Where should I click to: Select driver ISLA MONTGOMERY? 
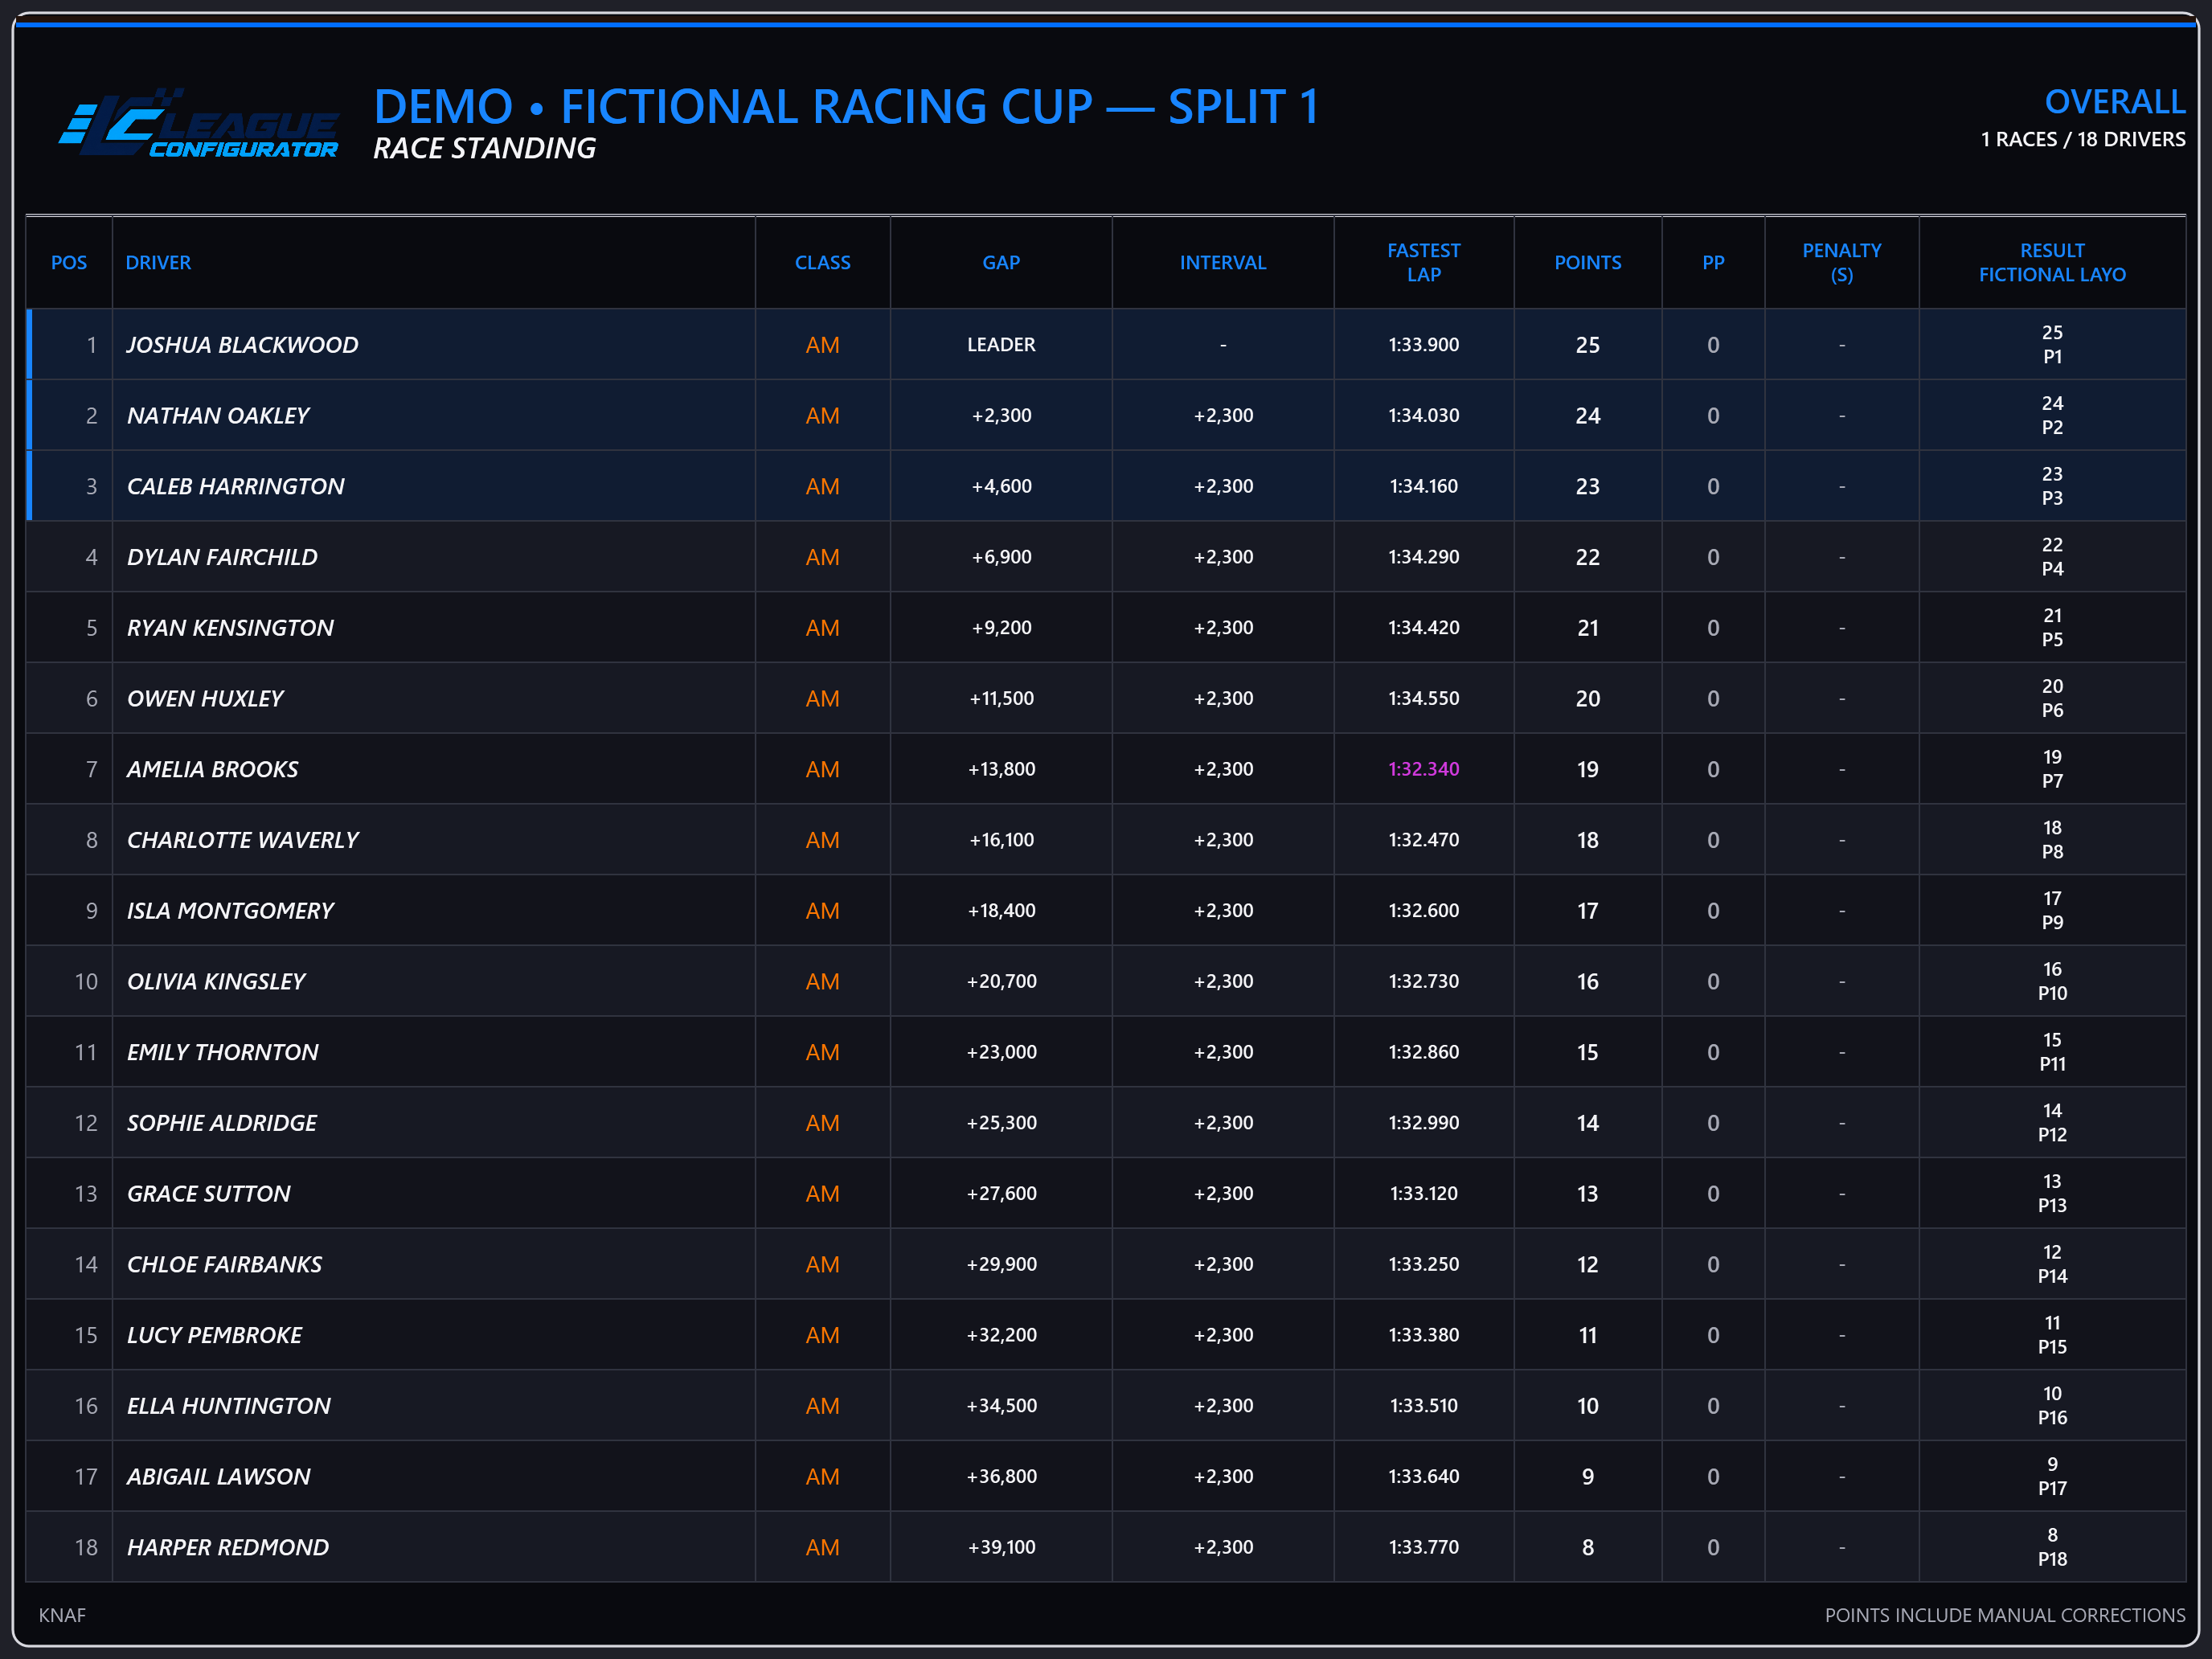tap(230, 911)
